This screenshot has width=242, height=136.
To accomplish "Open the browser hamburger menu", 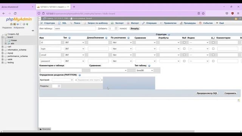I will coord(238,14).
